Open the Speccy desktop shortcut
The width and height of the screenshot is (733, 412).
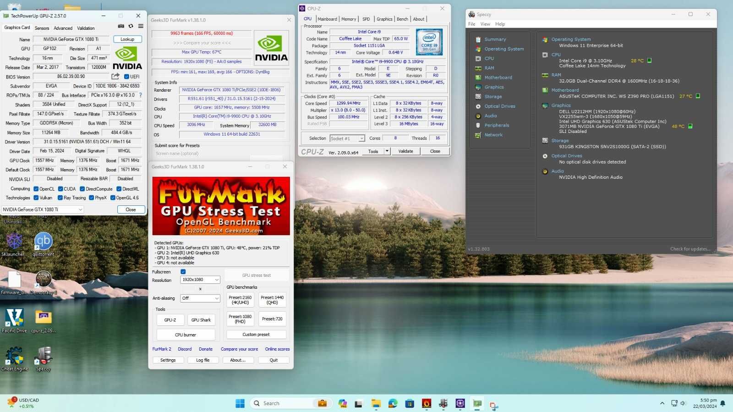(x=44, y=359)
